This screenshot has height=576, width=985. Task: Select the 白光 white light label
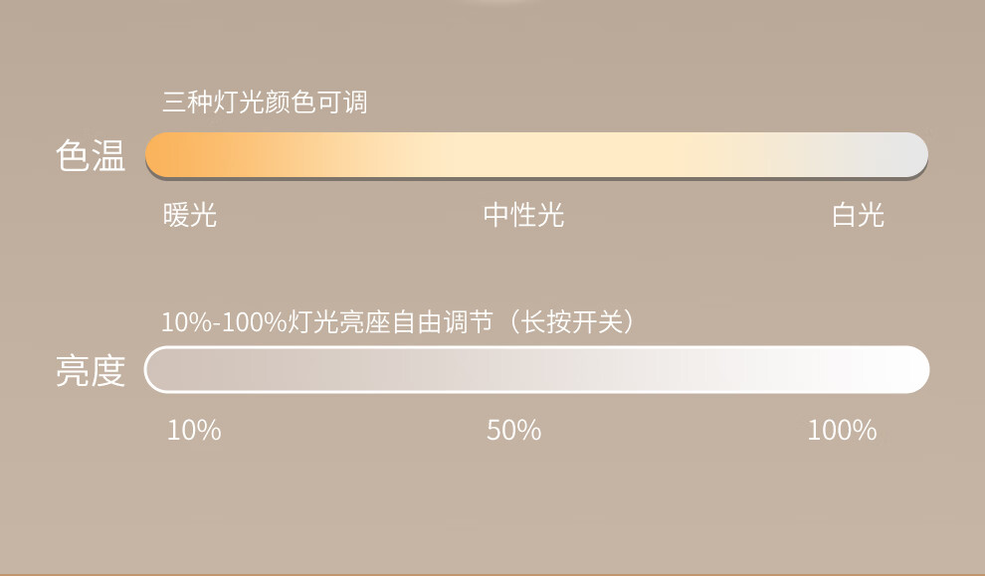click(858, 215)
